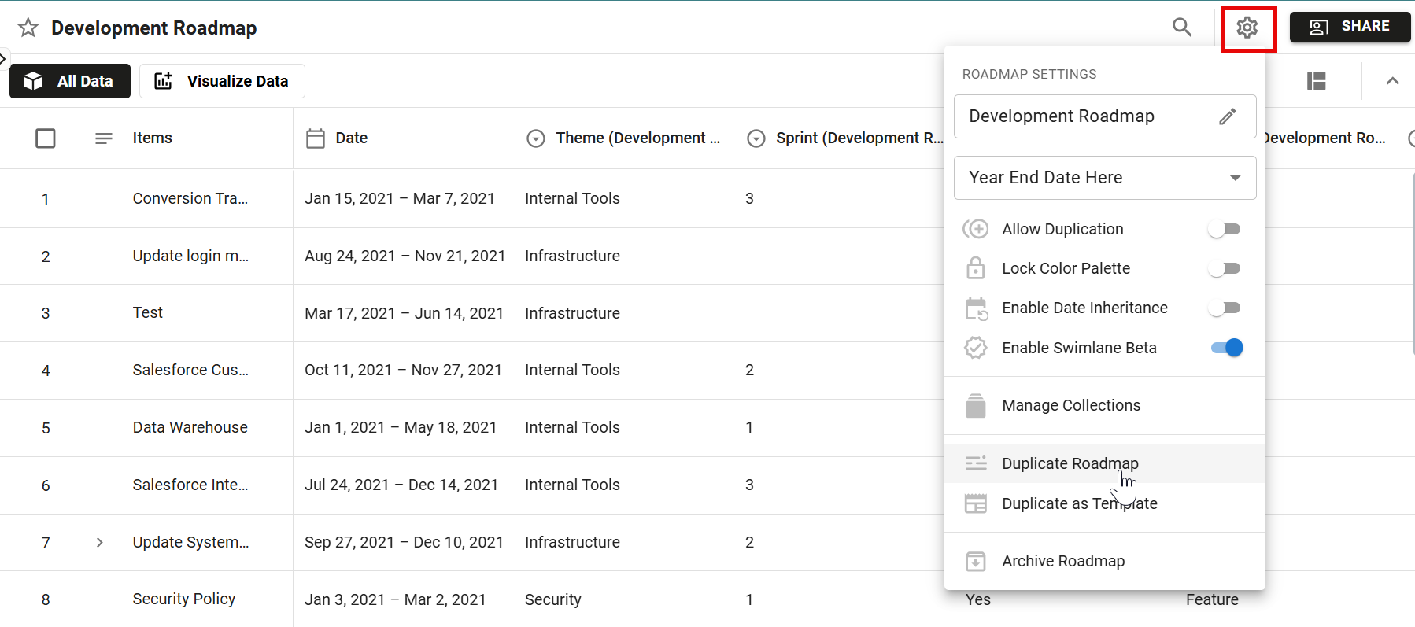
Task: Click the pencil icon to rename roadmap
Action: coord(1227,116)
